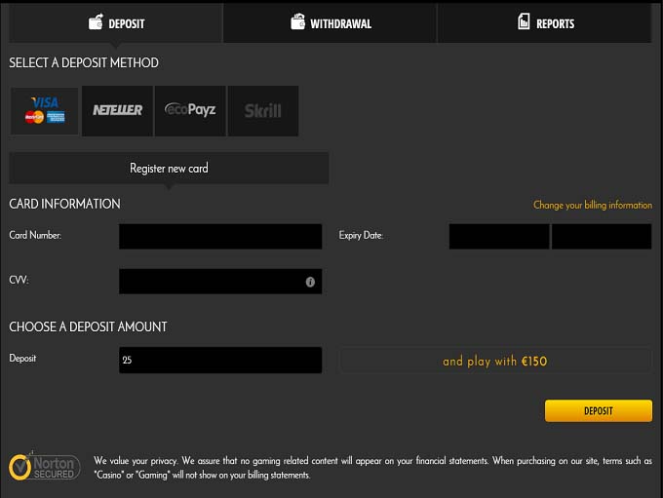Expand the Register new card section
The image size is (663, 498).
(x=169, y=168)
